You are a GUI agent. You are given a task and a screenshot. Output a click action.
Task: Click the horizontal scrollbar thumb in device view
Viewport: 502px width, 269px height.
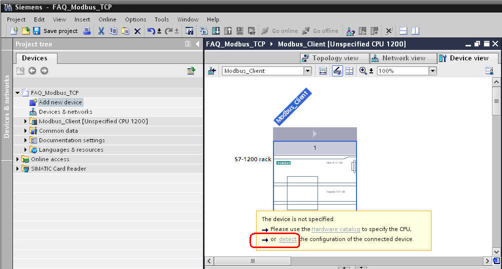pyautogui.click(x=252, y=261)
